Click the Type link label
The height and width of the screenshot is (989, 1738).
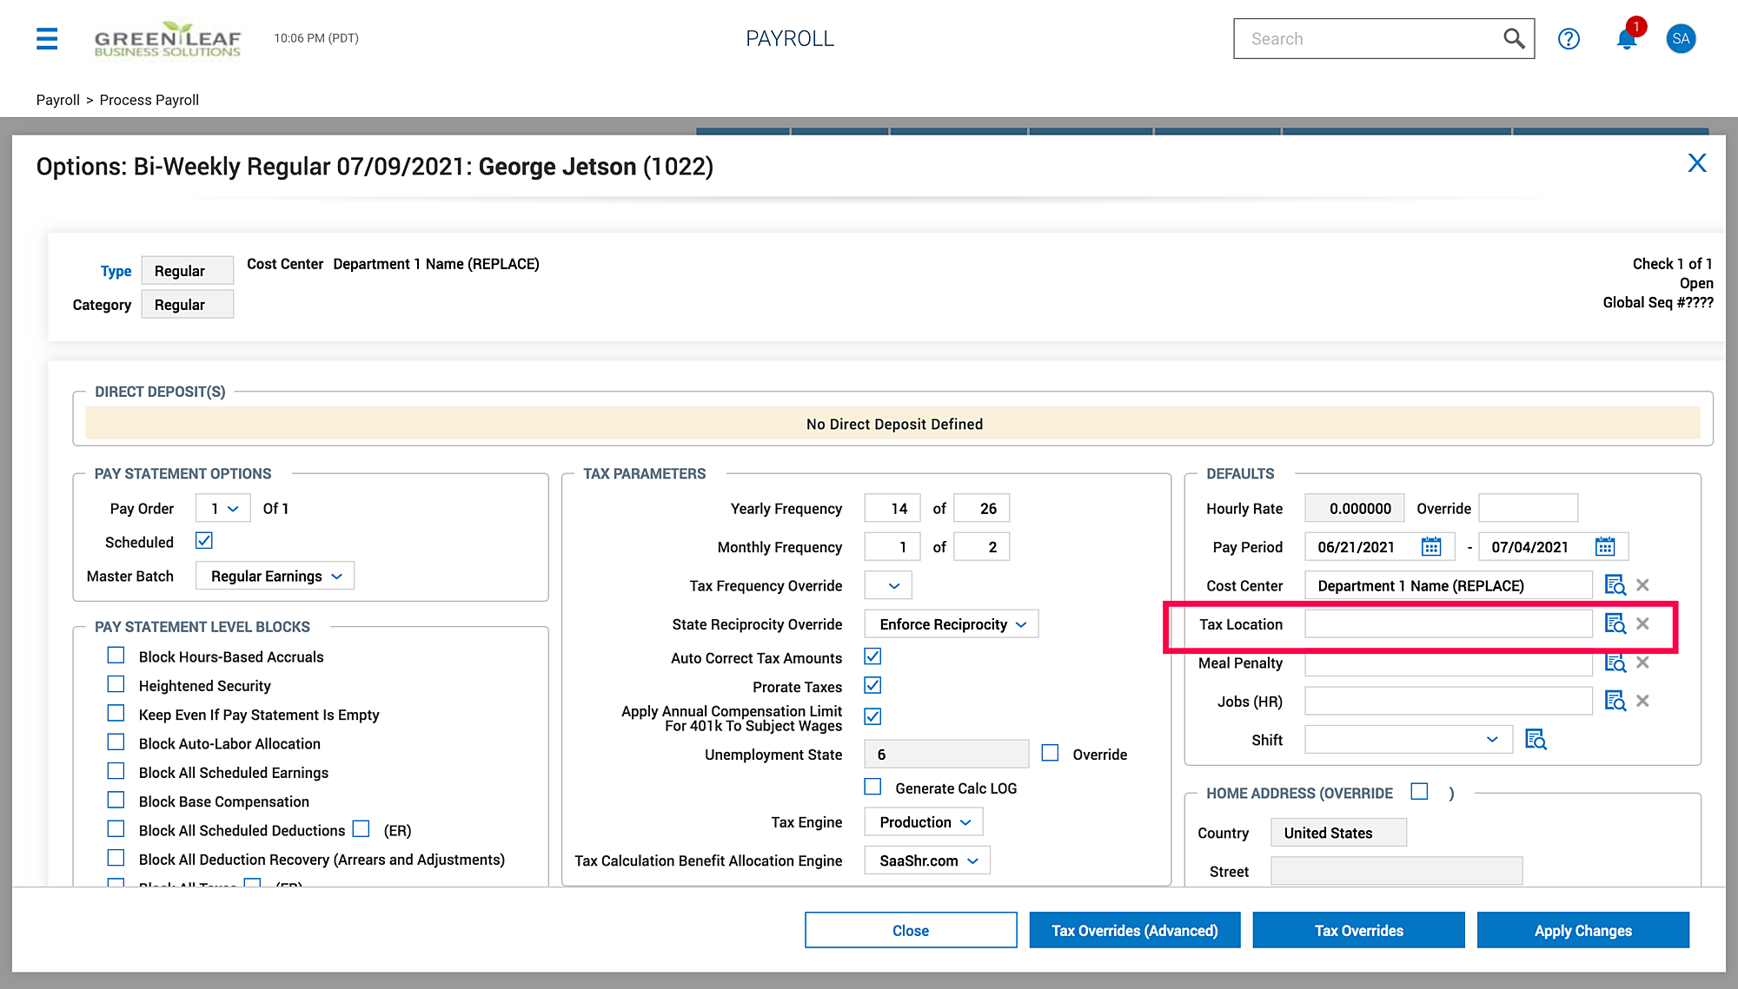(x=116, y=271)
